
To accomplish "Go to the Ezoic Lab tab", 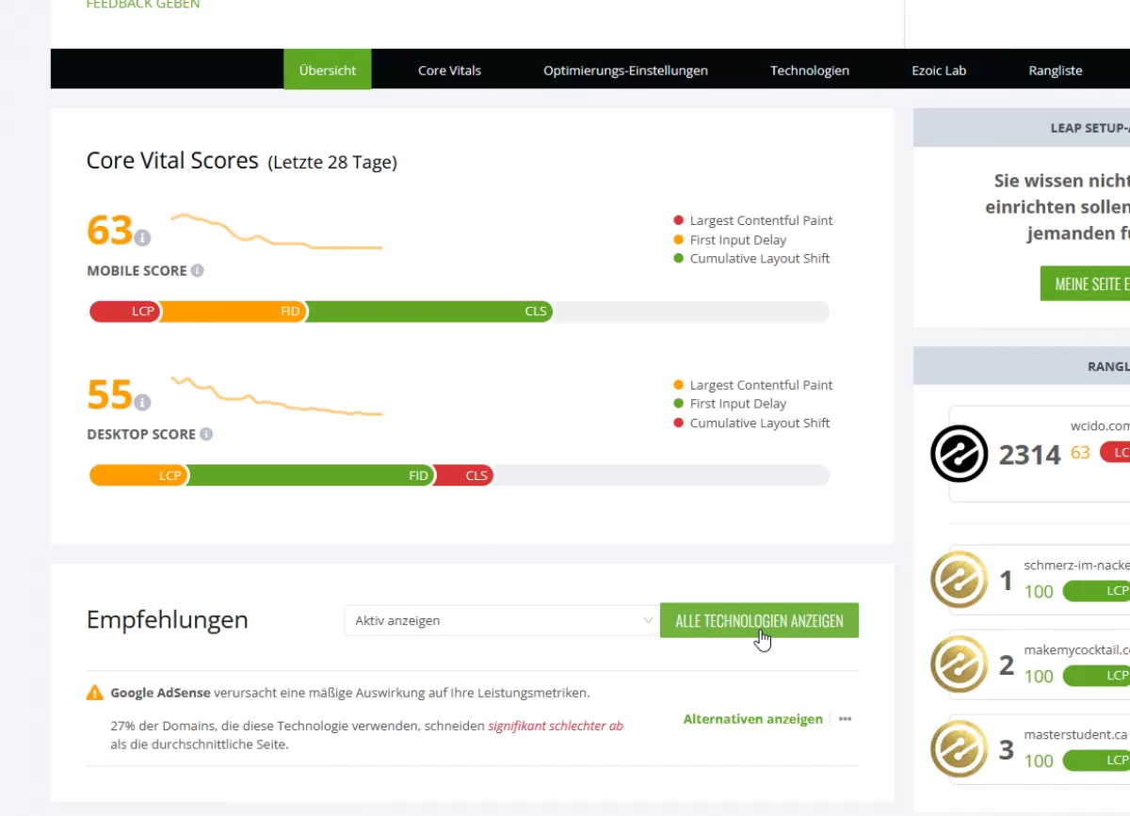I will tap(939, 71).
